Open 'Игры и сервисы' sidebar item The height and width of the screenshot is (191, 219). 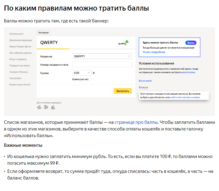(x=18, y=59)
